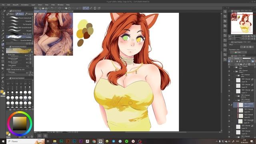Select the highlighted Brush tool
The image size is (256, 144).
click(x=3, y=44)
